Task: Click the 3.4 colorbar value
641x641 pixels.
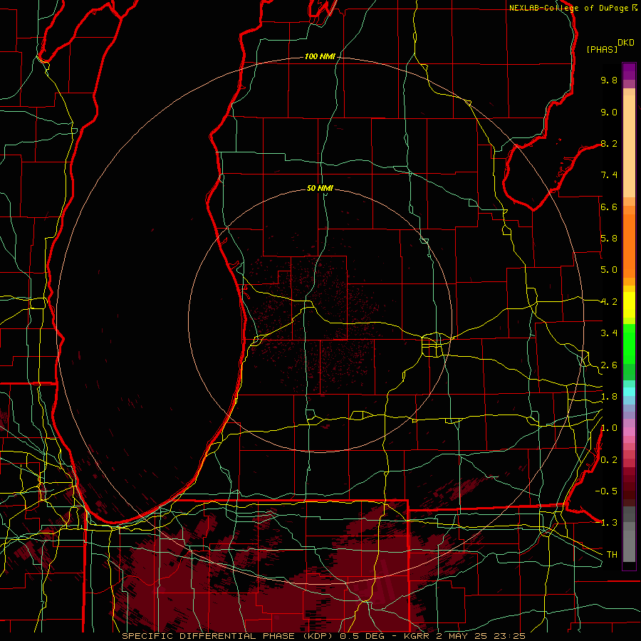Action: [609, 333]
